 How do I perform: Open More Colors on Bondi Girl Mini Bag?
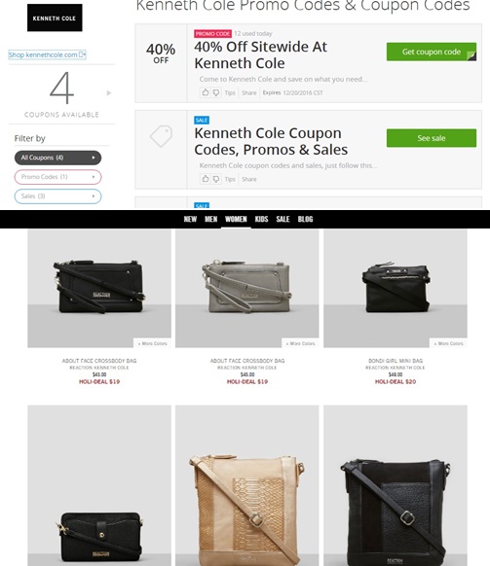(448, 343)
